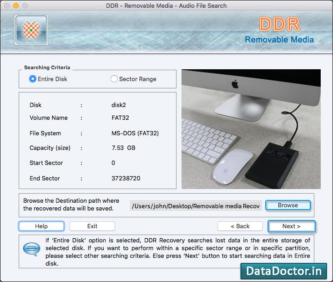The height and width of the screenshot is (282, 333).
Task: Select the Sector Range radio button
Action: click(x=114, y=79)
